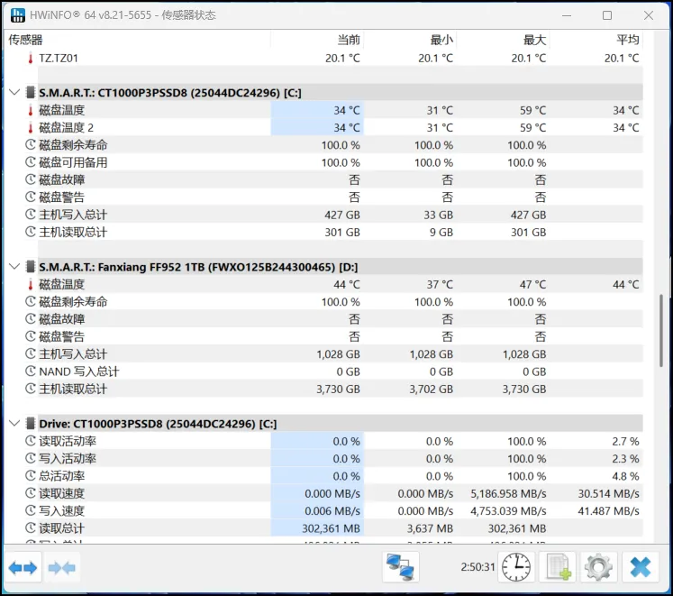Viewport: 673px width, 596px height.
Task: Select the 4.8 % average total activity
Action: (x=625, y=476)
